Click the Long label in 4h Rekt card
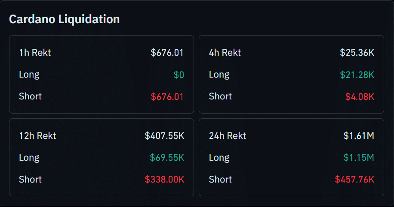Viewport: 394px width, 207px height. (219, 75)
